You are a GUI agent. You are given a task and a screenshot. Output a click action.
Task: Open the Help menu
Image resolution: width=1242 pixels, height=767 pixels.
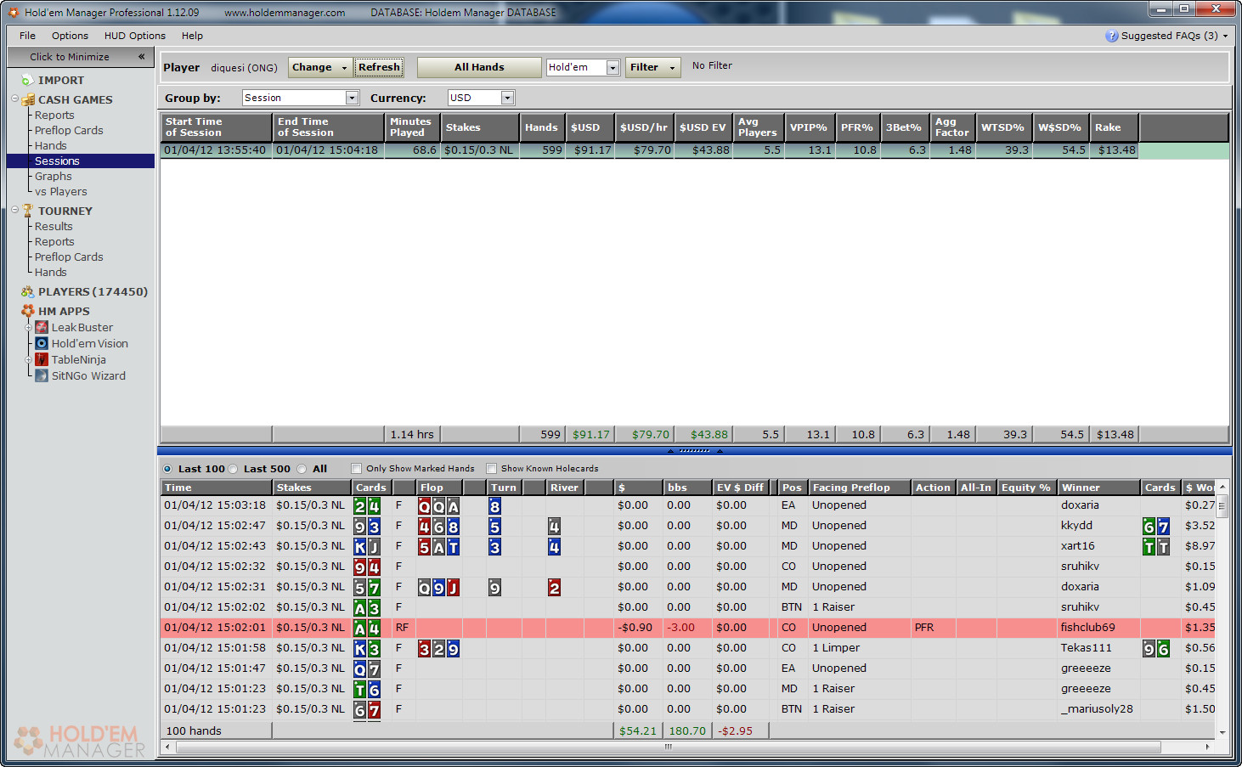click(x=193, y=36)
